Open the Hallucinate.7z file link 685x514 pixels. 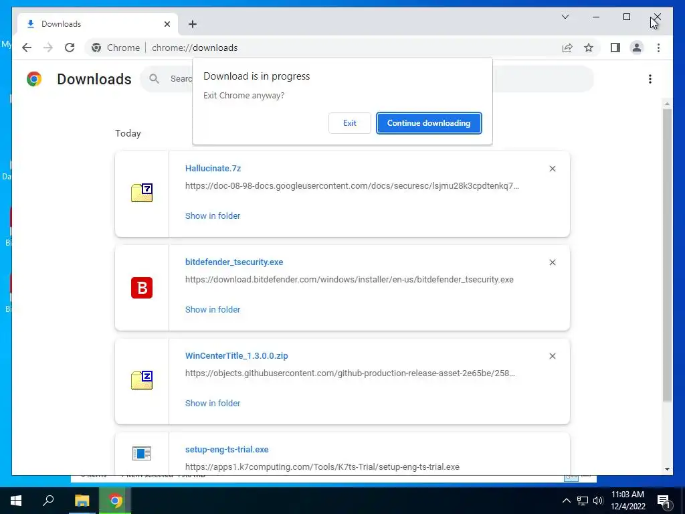213,168
